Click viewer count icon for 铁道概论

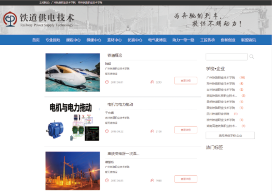click(x=152, y=82)
